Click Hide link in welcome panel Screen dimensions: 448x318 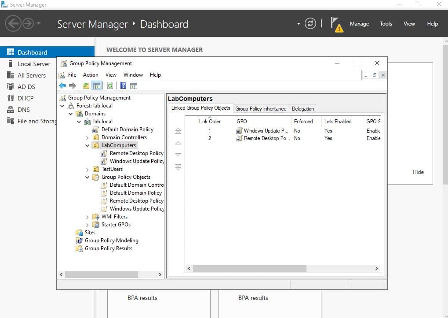(x=418, y=172)
